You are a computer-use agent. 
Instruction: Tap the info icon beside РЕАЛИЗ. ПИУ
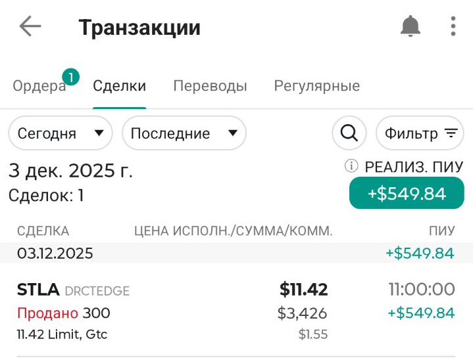(351, 166)
